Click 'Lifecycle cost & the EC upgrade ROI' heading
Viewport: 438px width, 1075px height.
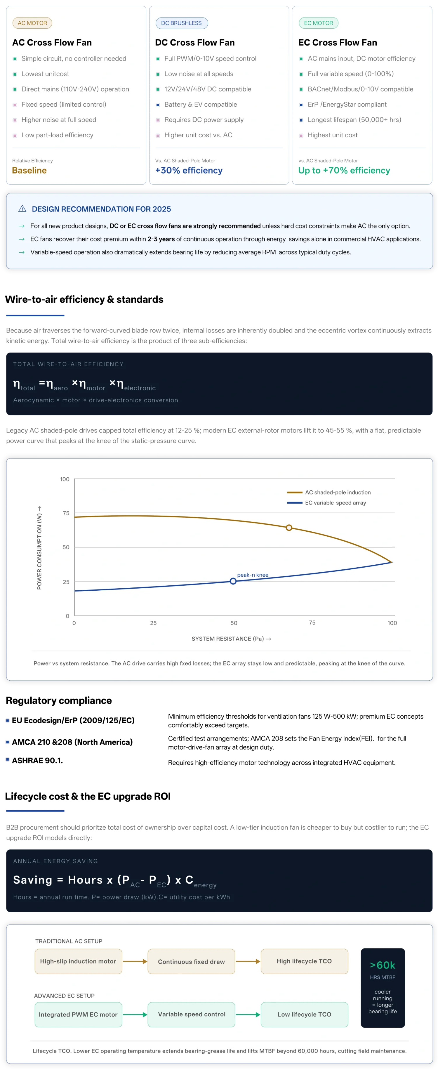88,796
